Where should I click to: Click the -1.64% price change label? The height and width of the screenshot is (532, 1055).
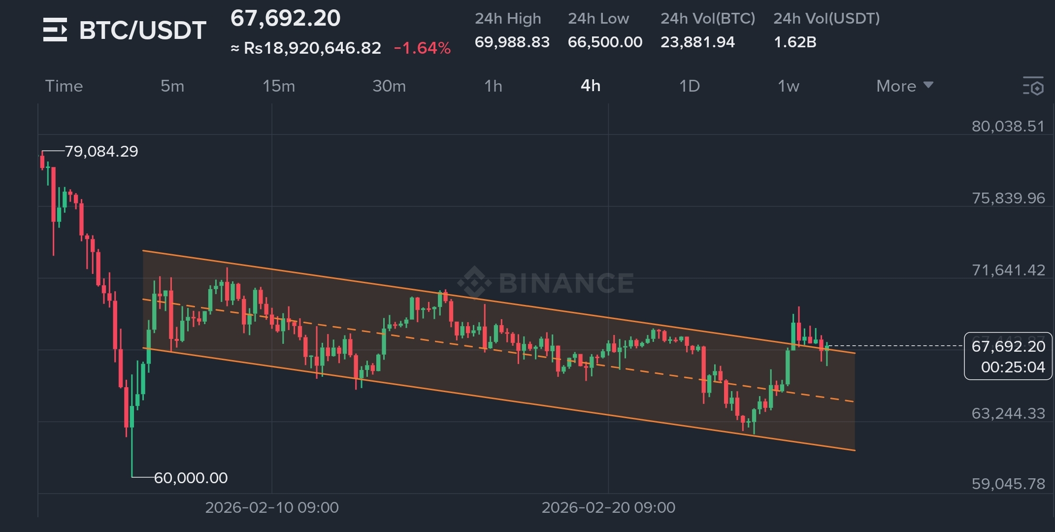pyautogui.click(x=422, y=48)
